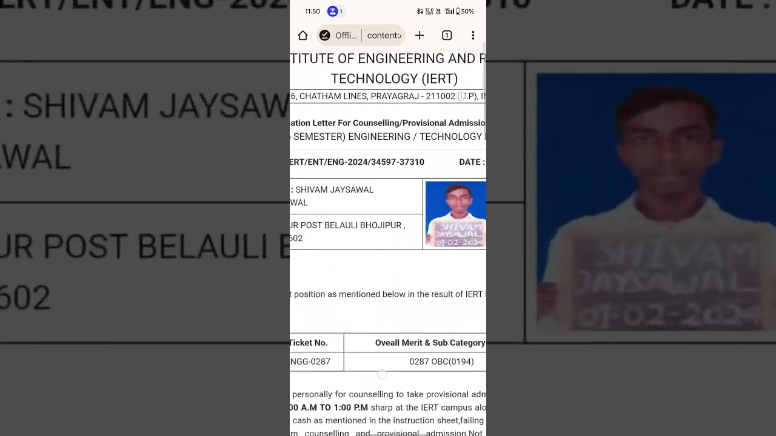This screenshot has height=436, width=776.
Task: Tap the browser Home icon
Action: click(x=303, y=36)
